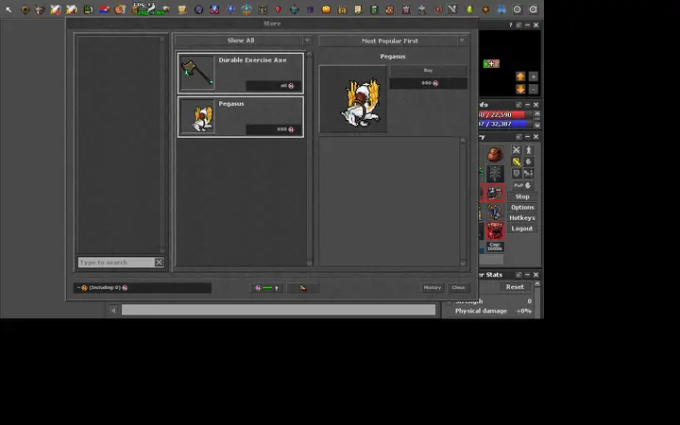Click the red health bar

click(x=505, y=115)
